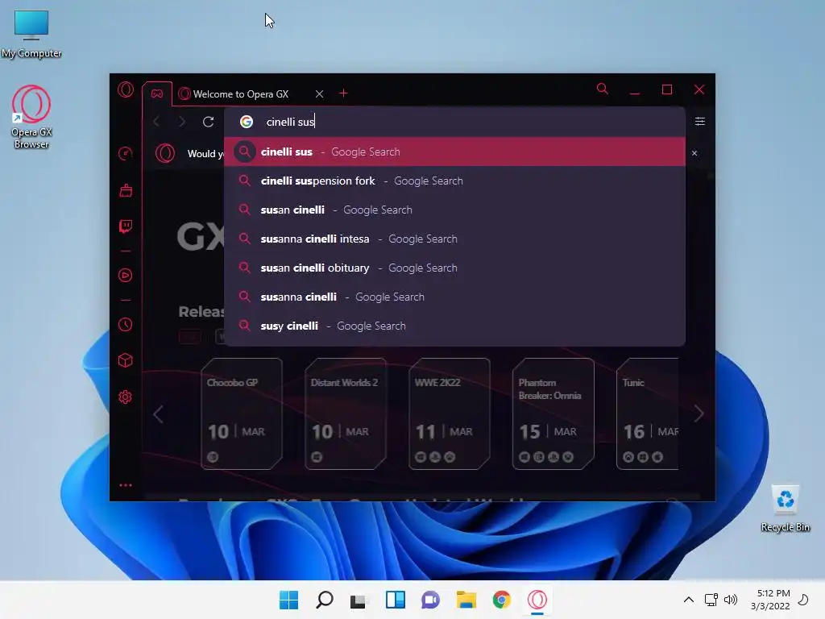Click the Google search engine icon

click(247, 122)
